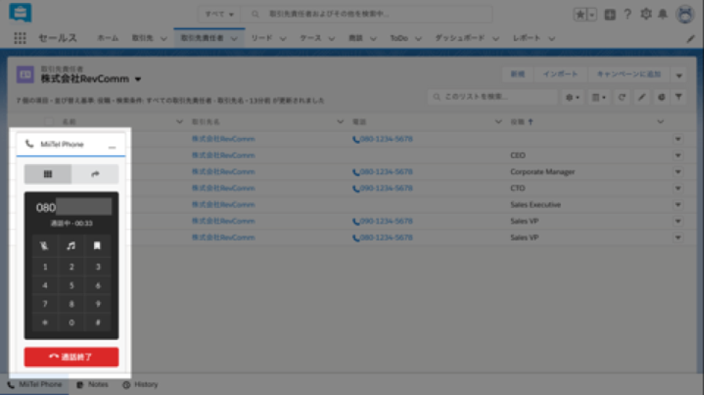Image resolution: width=704 pixels, height=395 pixels.
Task: Click the キャンペーンに追加 button
Action: coord(629,74)
